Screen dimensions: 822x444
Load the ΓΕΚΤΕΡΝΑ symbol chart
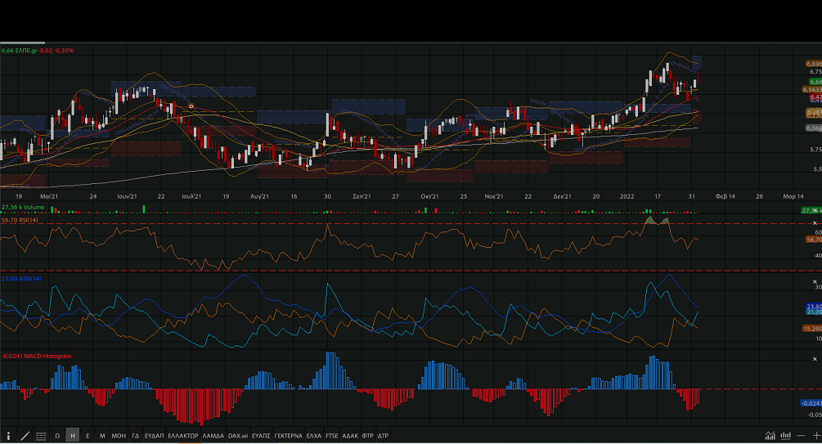point(288,436)
